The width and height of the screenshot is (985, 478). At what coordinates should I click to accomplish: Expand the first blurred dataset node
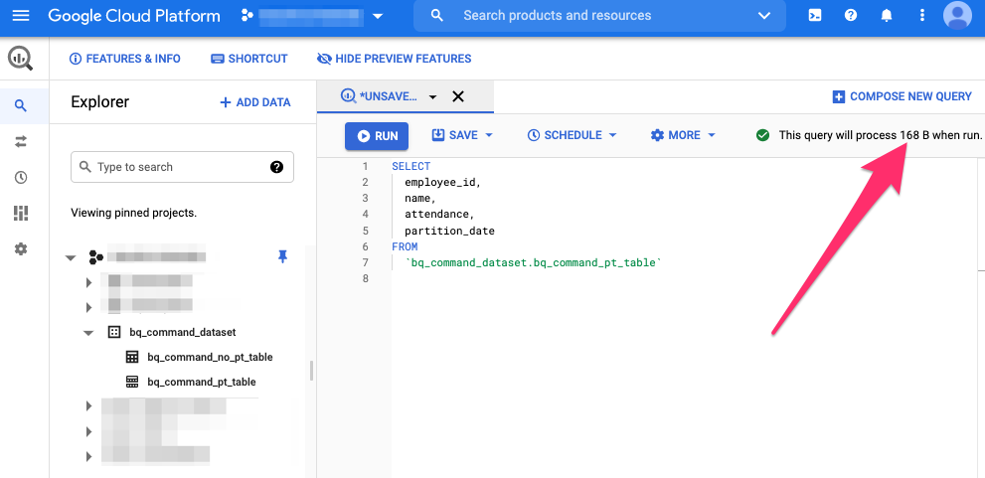click(x=88, y=282)
